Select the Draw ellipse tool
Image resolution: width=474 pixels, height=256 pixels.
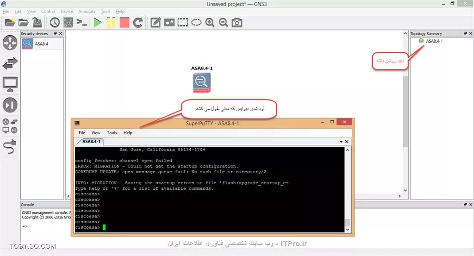click(x=196, y=22)
